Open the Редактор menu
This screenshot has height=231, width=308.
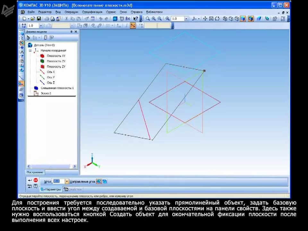tap(45, 12)
